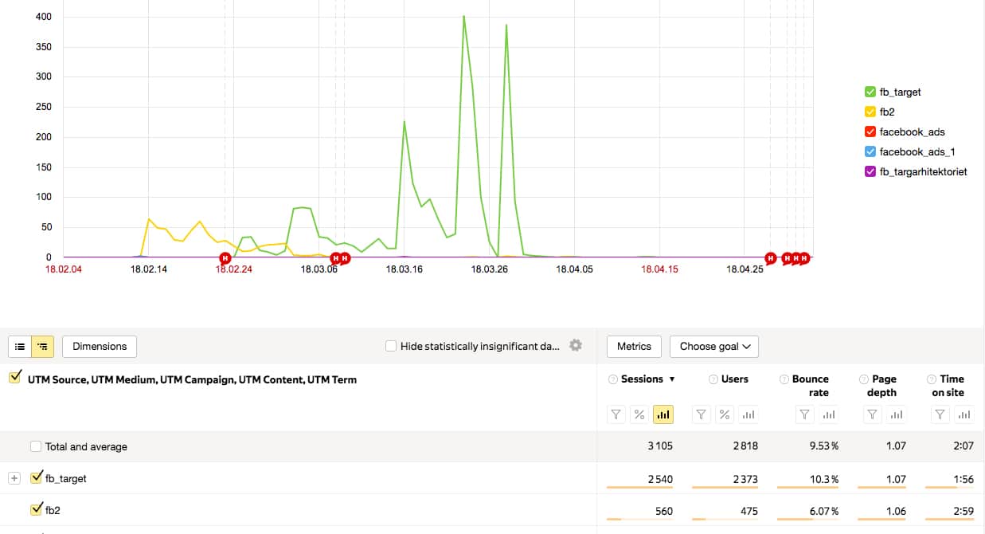Uncheck facebook_ads_1 in chart legend
This screenshot has width=985, height=534.
click(x=870, y=151)
